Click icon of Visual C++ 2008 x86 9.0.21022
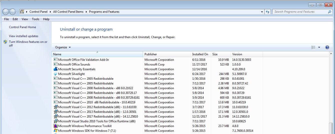Image resolution: width=335 pixels, height=134 pixels. pos(56,88)
